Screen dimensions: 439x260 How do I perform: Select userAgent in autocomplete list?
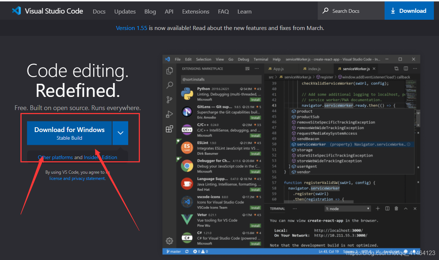pyautogui.click(x=352, y=166)
